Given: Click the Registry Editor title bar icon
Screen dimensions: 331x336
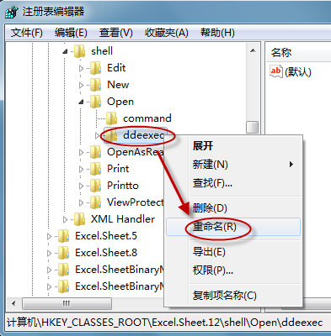Looking at the screenshot, I should [12, 13].
